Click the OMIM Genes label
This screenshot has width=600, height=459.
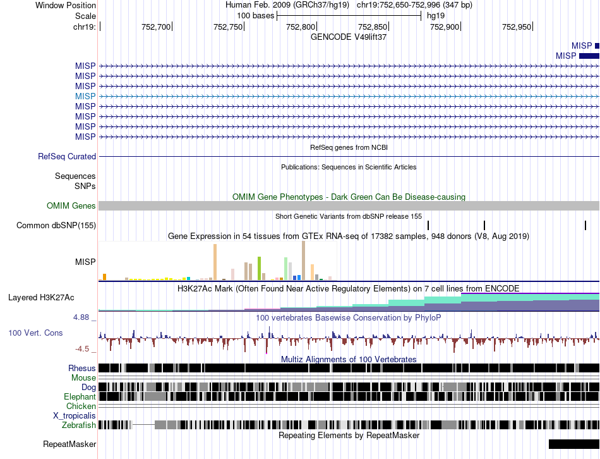click(71, 205)
